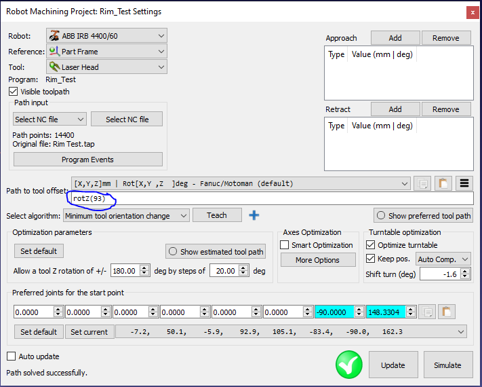Click the paste clipboard icon for path offset

(443, 183)
